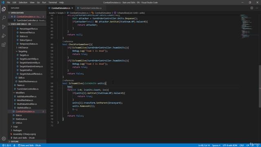
Task: Open the Explorer view in activity bar
Action: pos(4,9)
